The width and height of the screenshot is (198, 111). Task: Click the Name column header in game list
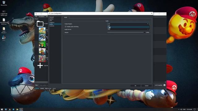point(37,19)
